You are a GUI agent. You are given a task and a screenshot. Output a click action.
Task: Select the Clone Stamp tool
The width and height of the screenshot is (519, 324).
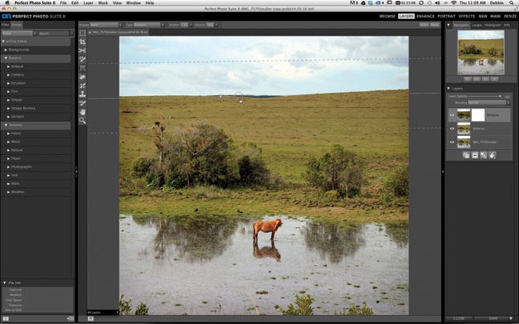(x=82, y=94)
